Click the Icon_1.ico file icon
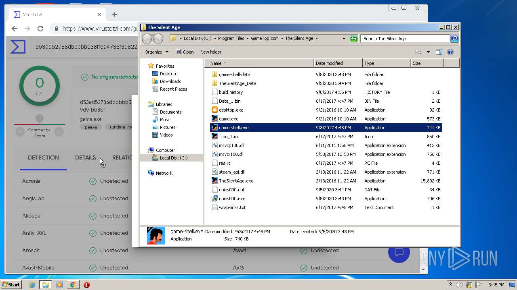 coord(214,137)
